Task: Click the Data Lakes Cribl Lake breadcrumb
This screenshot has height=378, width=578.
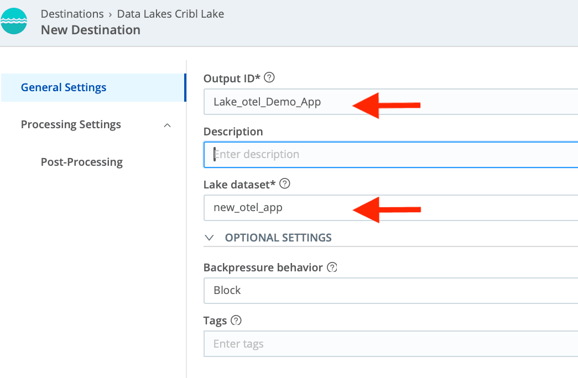Action: coord(170,14)
